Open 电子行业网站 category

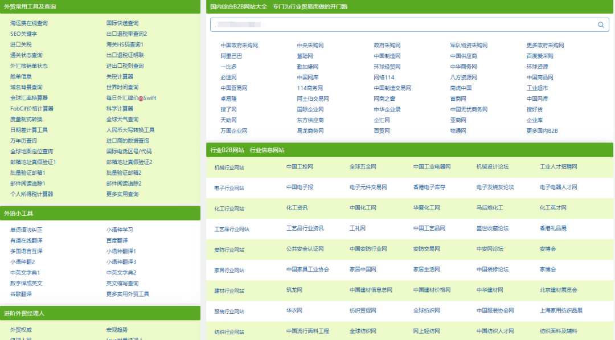tap(229, 188)
